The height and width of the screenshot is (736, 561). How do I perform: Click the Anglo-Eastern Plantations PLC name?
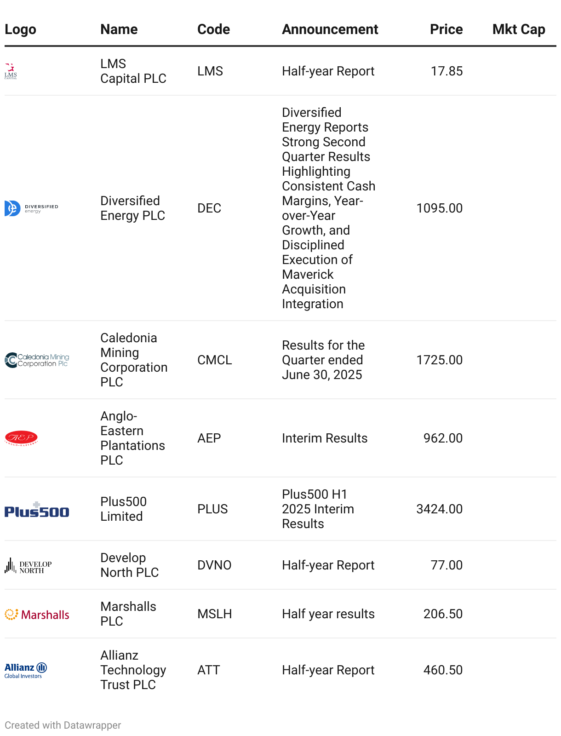point(132,438)
